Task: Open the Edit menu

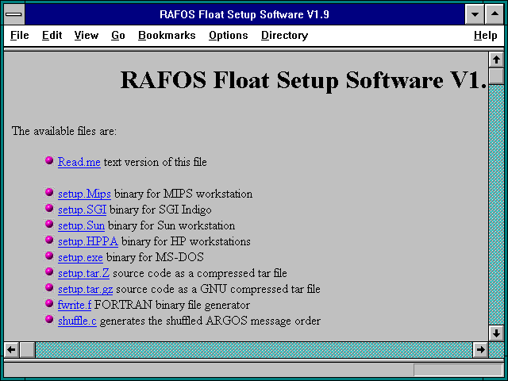Action: [52, 35]
